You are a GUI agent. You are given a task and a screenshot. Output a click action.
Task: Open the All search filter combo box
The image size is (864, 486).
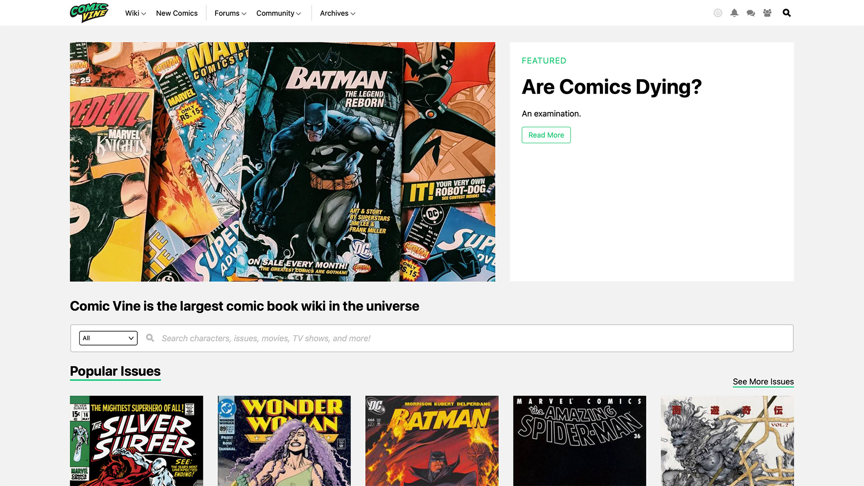click(108, 338)
